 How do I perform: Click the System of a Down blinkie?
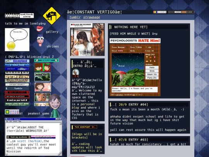[17, 77]
